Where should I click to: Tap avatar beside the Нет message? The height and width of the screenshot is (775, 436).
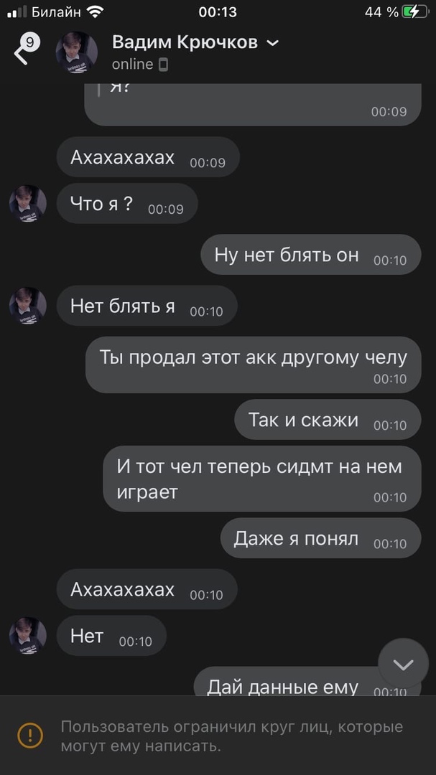[28, 636]
